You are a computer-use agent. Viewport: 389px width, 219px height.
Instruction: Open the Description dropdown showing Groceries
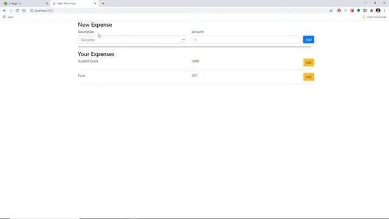[x=132, y=40]
